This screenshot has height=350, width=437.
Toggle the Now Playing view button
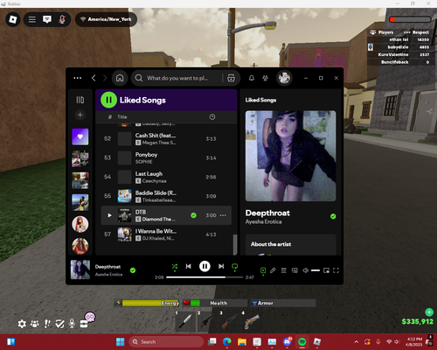tap(263, 270)
